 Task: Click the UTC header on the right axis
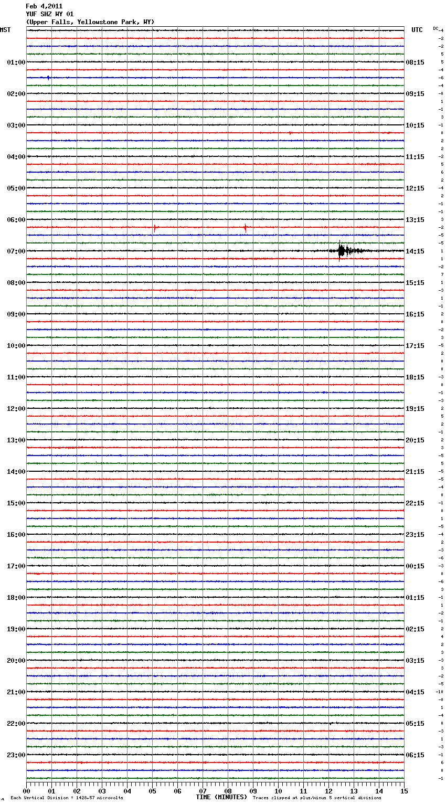tap(417, 30)
